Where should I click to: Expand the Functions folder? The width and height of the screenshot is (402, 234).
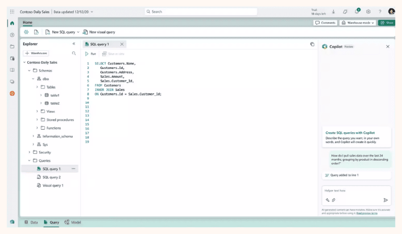(x=37, y=127)
